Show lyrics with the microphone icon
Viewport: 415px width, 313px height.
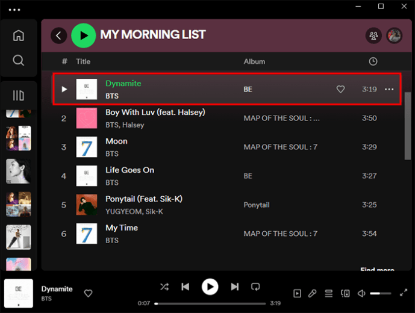pyautogui.click(x=313, y=293)
